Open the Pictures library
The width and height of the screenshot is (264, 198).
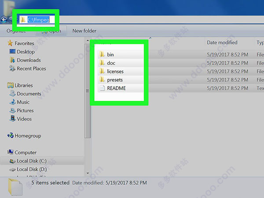(25, 110)
